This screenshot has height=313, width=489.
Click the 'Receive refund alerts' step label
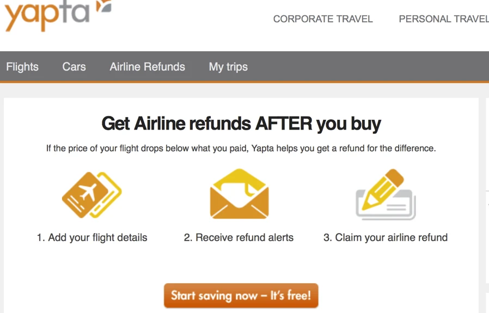239,237
